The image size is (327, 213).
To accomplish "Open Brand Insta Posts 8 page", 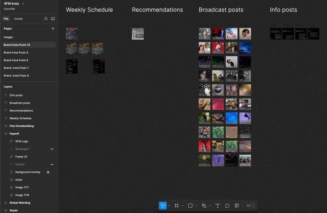I will [29, 60].
